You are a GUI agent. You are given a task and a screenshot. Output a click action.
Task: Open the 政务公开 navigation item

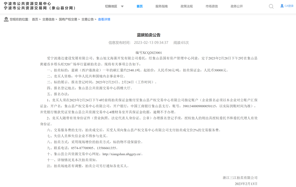237,6
